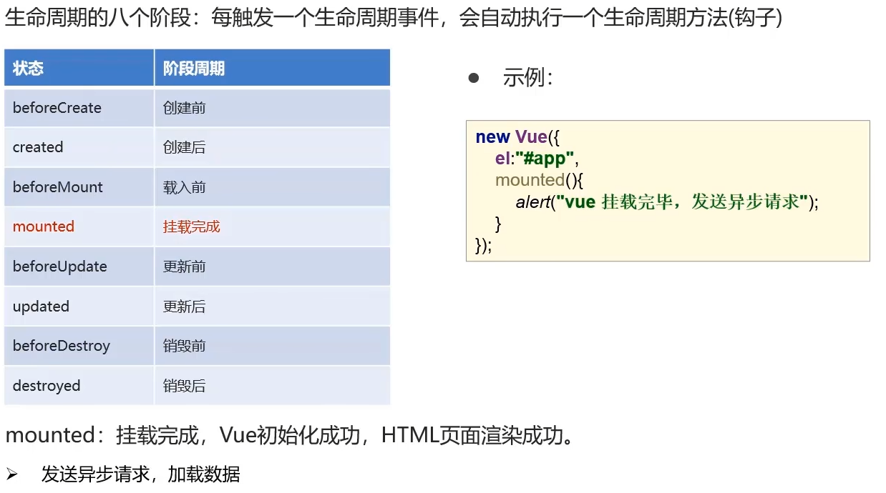Screen dimensions: 886x493
Task: Select the beforeCreate table cell
Action: pyautogui.click(x=57, y=108)
